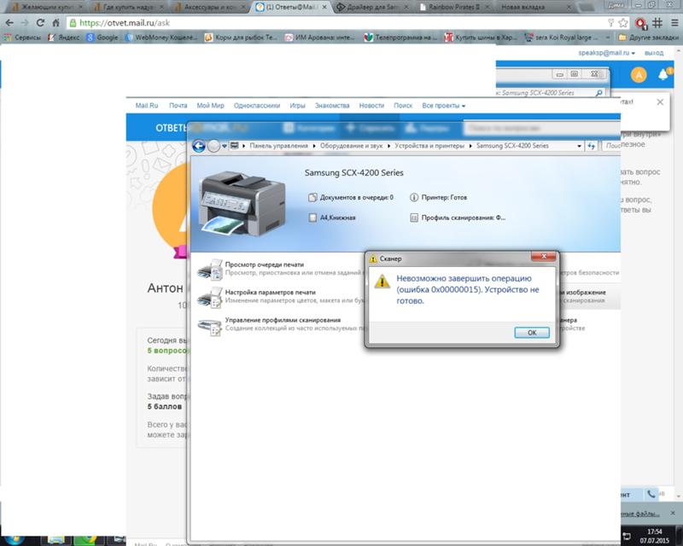Dismiss the notification popup with X
Image resolution: width=683 pixels, height=546 pixels.
660,102
